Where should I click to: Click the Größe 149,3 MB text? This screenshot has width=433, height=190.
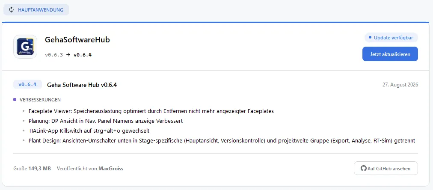(x=32, y=169)
